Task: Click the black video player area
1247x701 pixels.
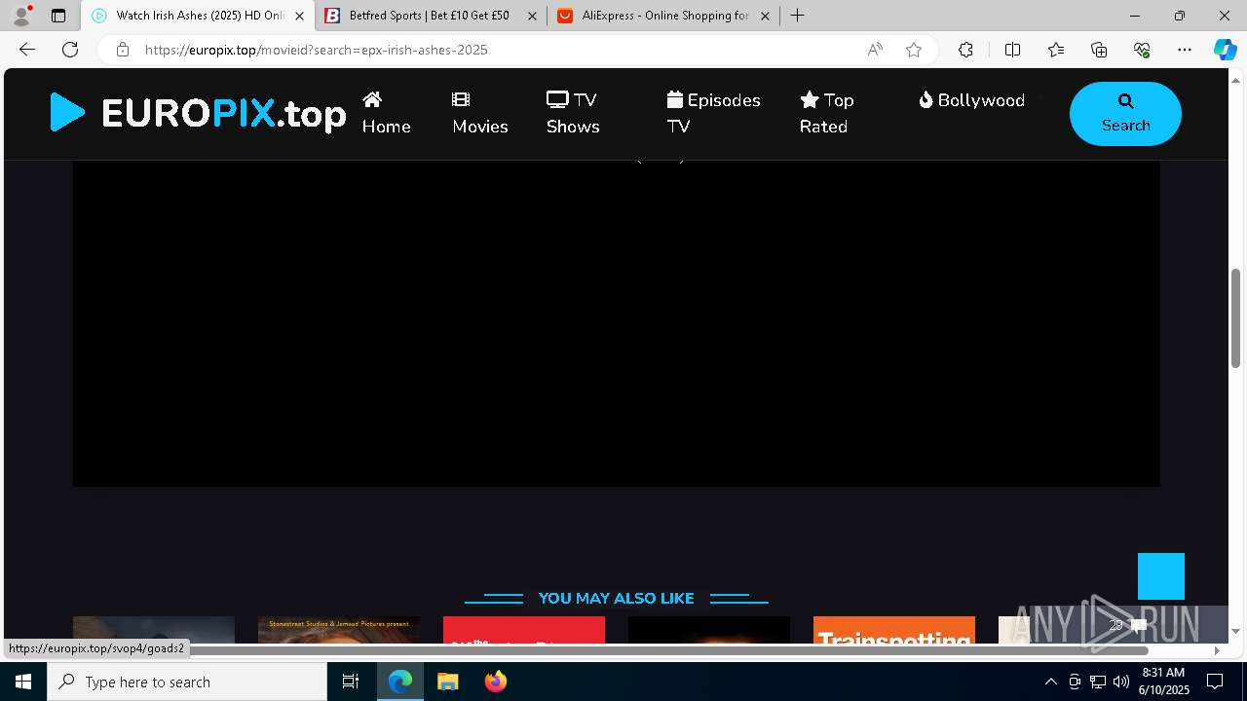Action: pos(616,323)
